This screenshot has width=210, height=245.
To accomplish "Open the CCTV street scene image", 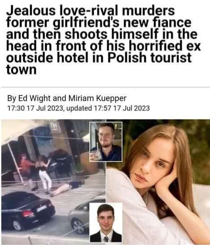I will pos(53,182).
